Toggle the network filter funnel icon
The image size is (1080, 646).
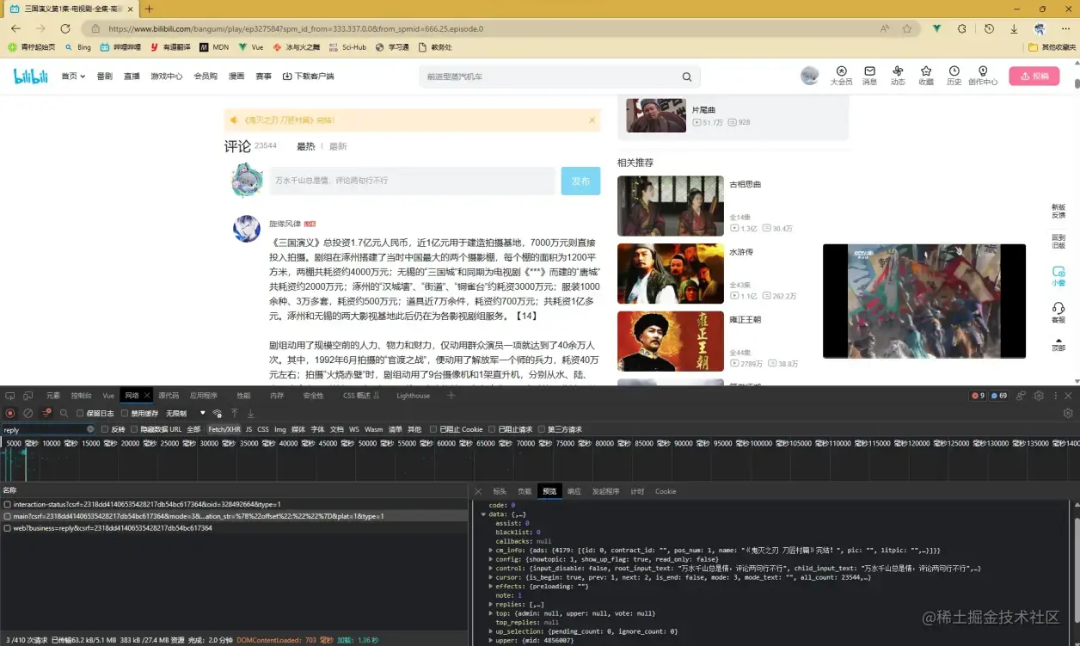click(46, 413)
